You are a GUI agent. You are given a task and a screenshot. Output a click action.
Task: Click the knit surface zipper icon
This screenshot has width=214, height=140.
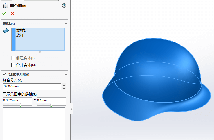pos(6,6)
